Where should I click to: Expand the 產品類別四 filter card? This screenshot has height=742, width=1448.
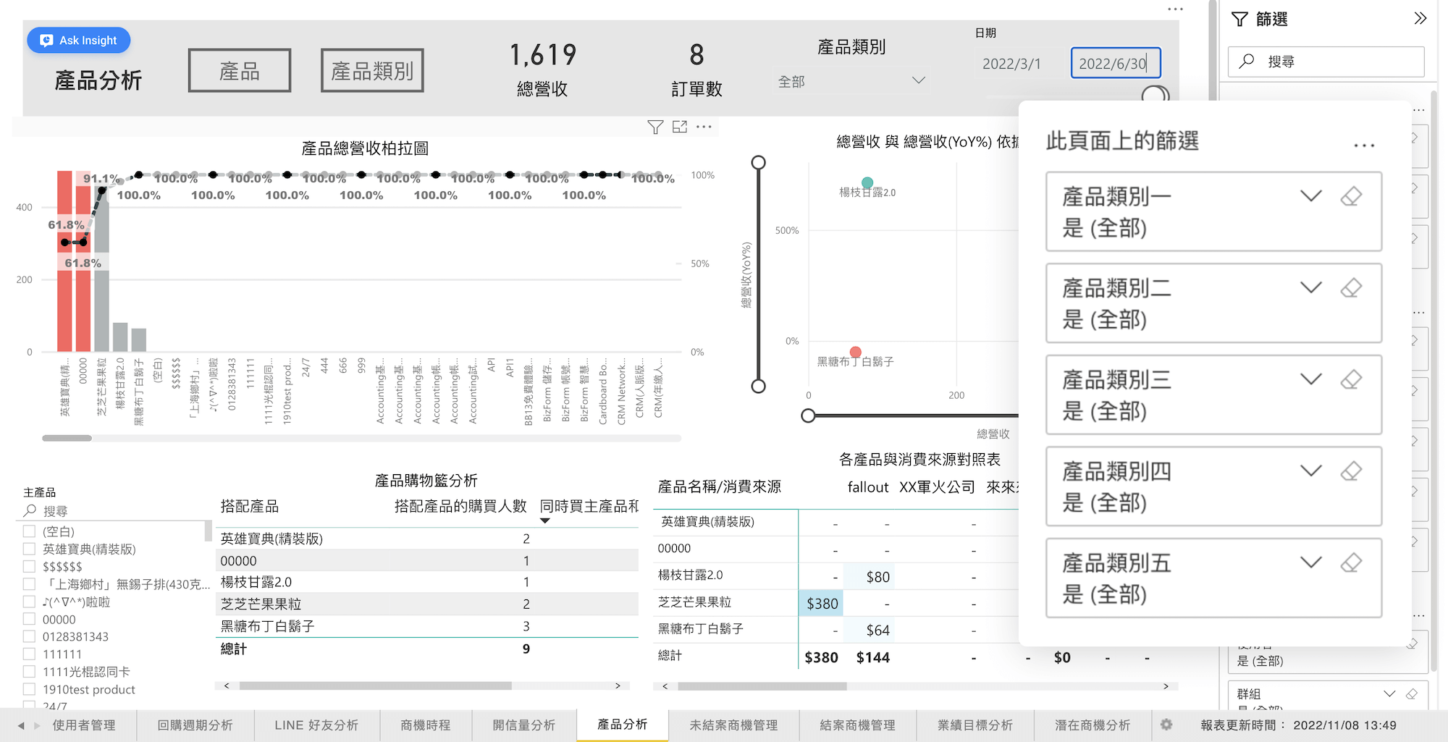pyautogui.click(x=1310, y=471)
